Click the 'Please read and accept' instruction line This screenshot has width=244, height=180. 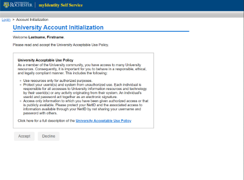pos(61,45)
